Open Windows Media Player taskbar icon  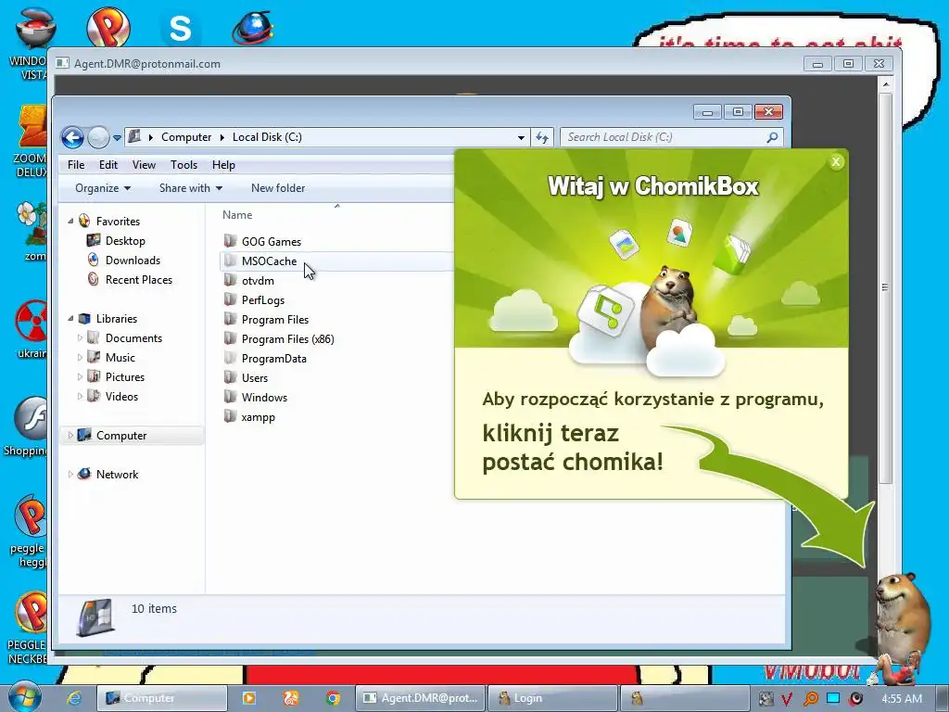coord(248,698)
